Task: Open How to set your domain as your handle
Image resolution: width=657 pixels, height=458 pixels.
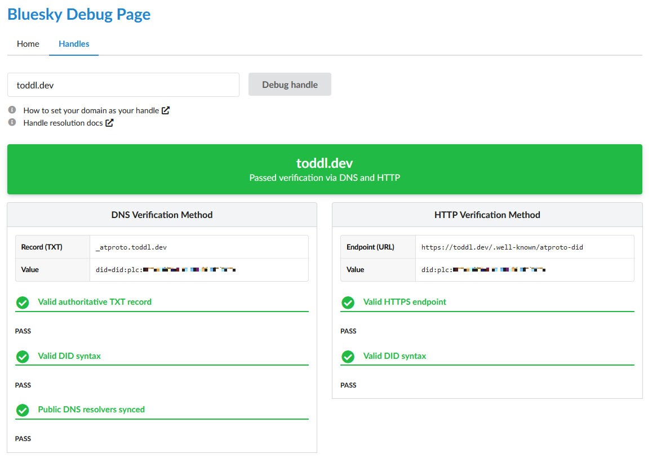Action: [x=91, y=110]
